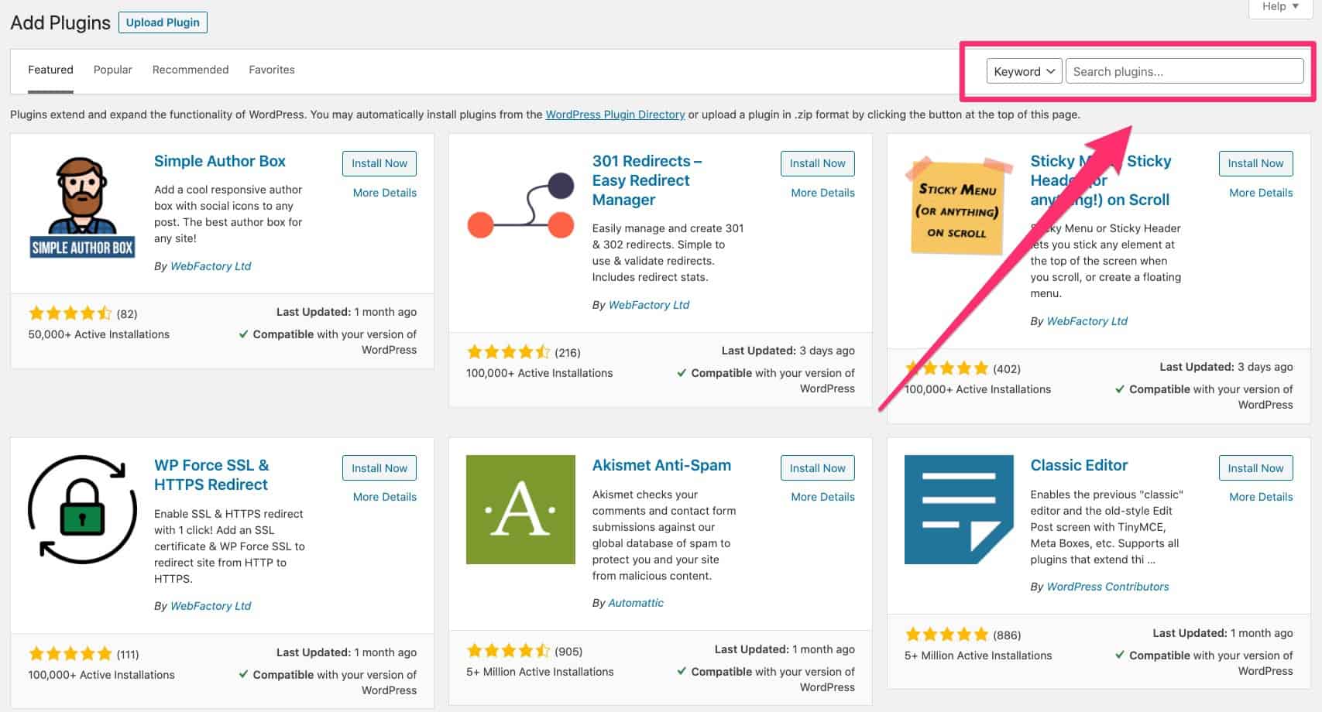This screenshot has width=1322, height=712.
Task: Click the Add Plugins page heading
Action: pos(60,22)
